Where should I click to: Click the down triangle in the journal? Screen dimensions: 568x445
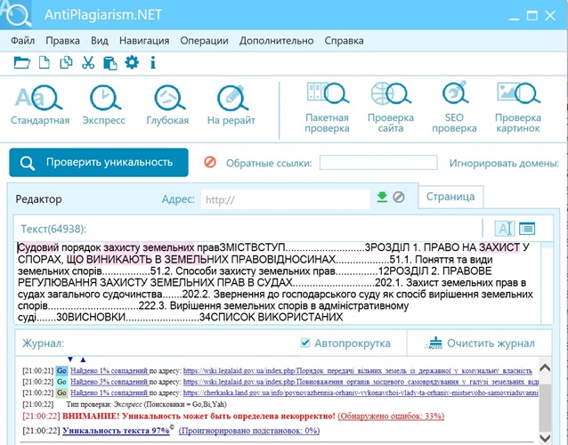pyautogui.click(x=70, y=360)
